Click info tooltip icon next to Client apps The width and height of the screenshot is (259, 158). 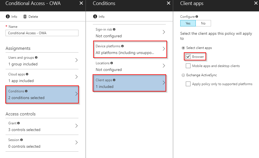coord(114,80)
